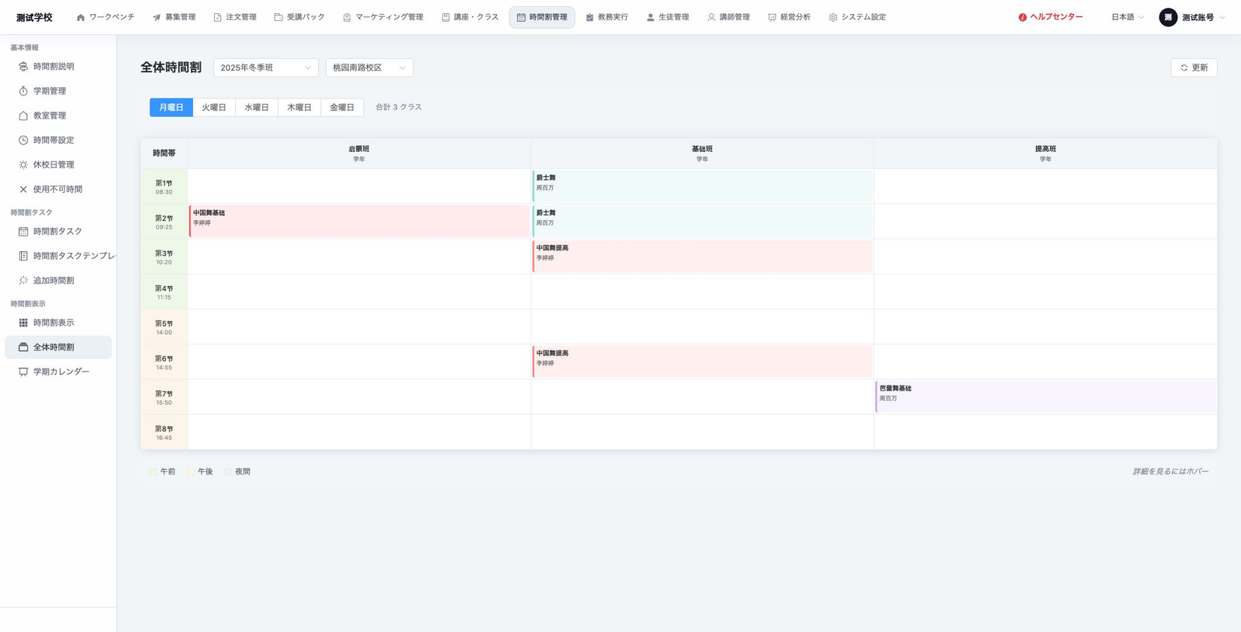
Task: Click the 提高班 column header
Action: pos(1046,154)
